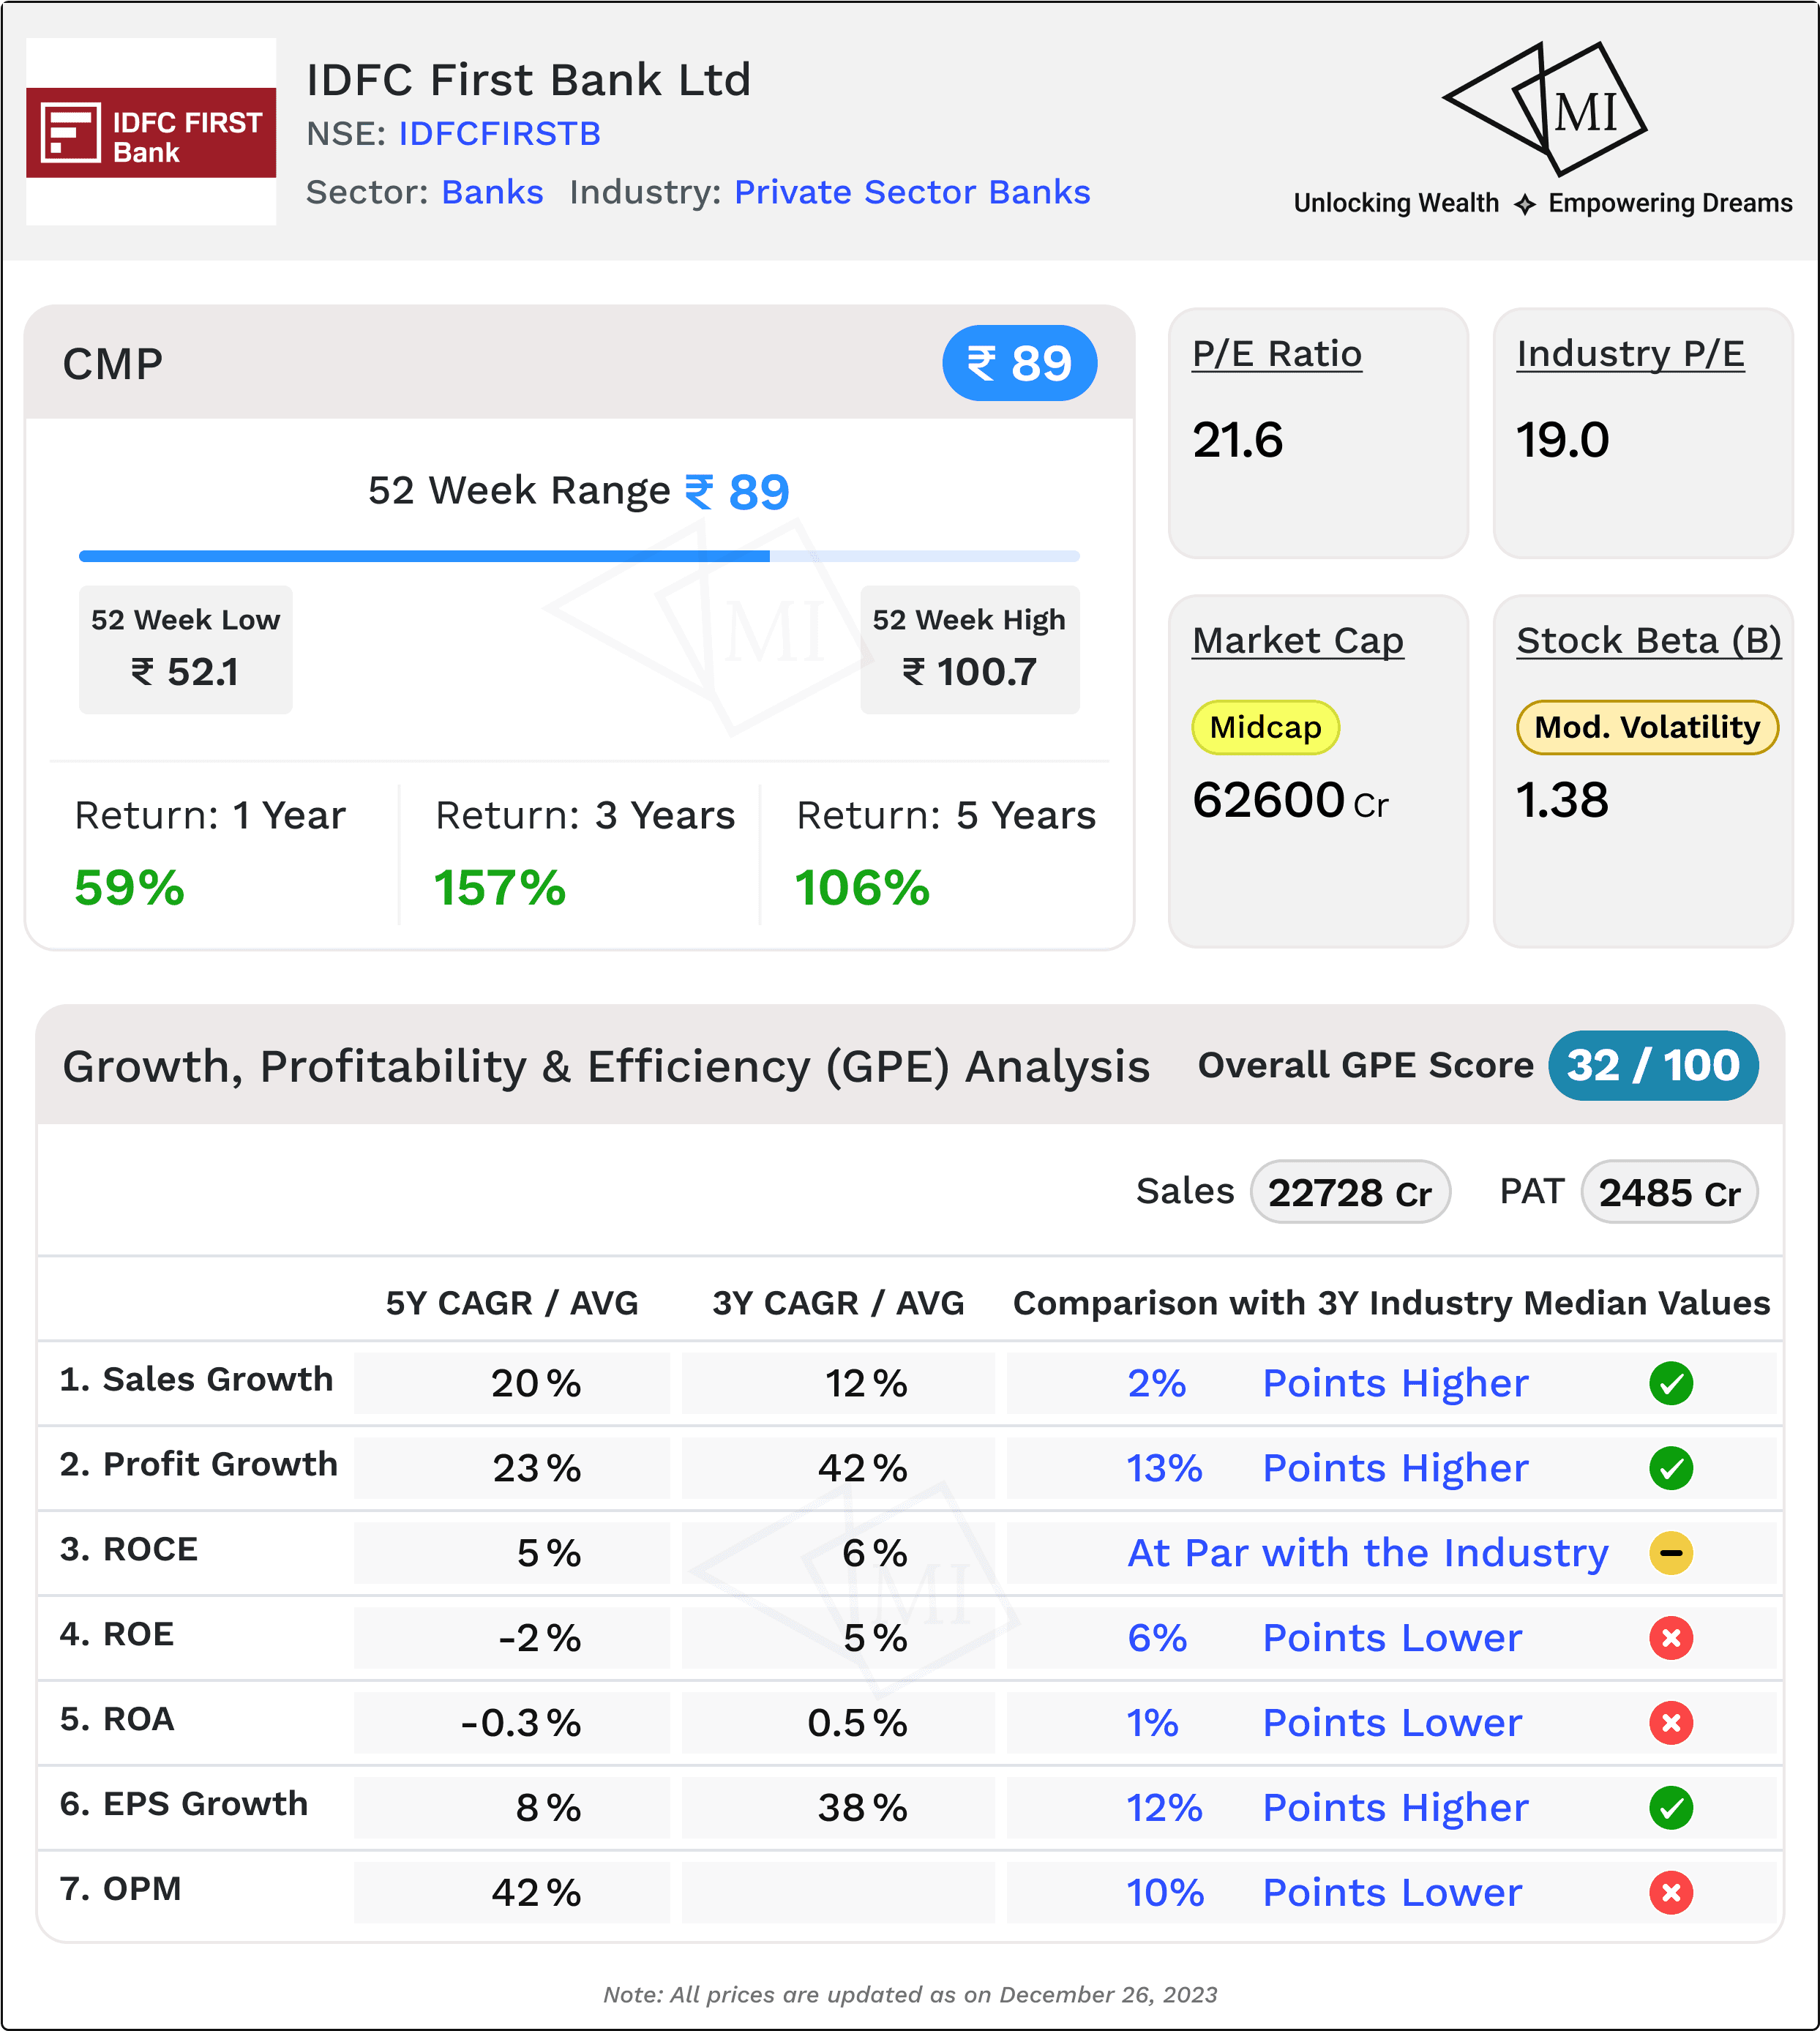1820x2031 pixels.
Task: Click the Unlocking Wealth Empowering Dreams tagline
Action: [1543, 203]
